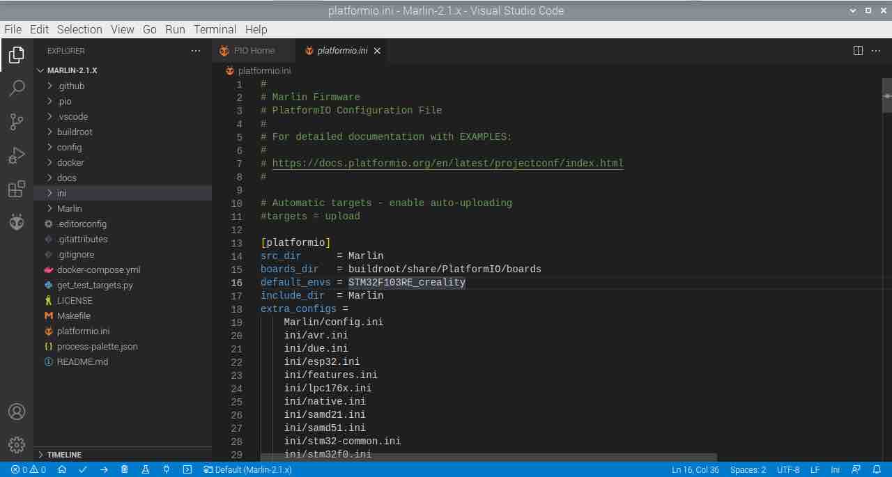Select the UTF-8 encoding indicator
This screenshot has height=477, width=892.
(788, 469)
